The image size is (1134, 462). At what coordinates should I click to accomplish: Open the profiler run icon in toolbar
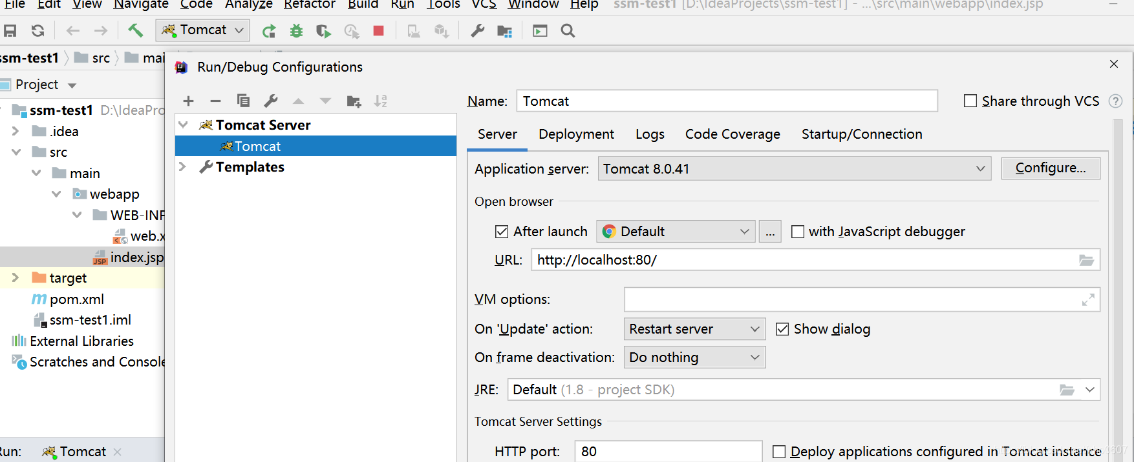pyautogui.click(x=351, y=30)
